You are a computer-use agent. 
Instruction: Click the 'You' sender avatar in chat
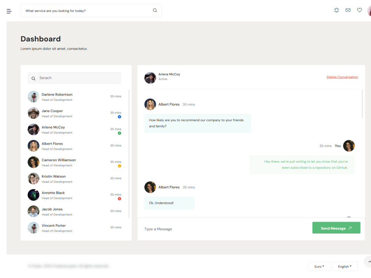click(x=349, y=146)
